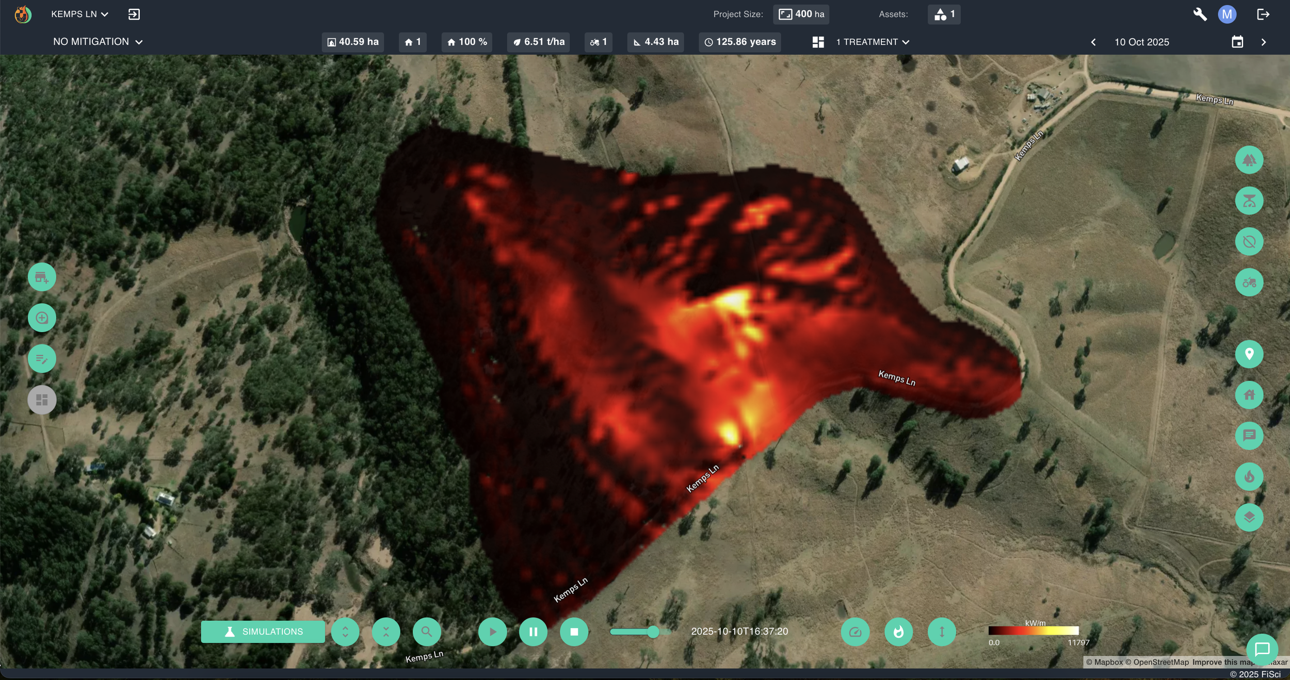
Task: Click the 40.59 ha burnt area stat
Action: [x=353, y=42]
